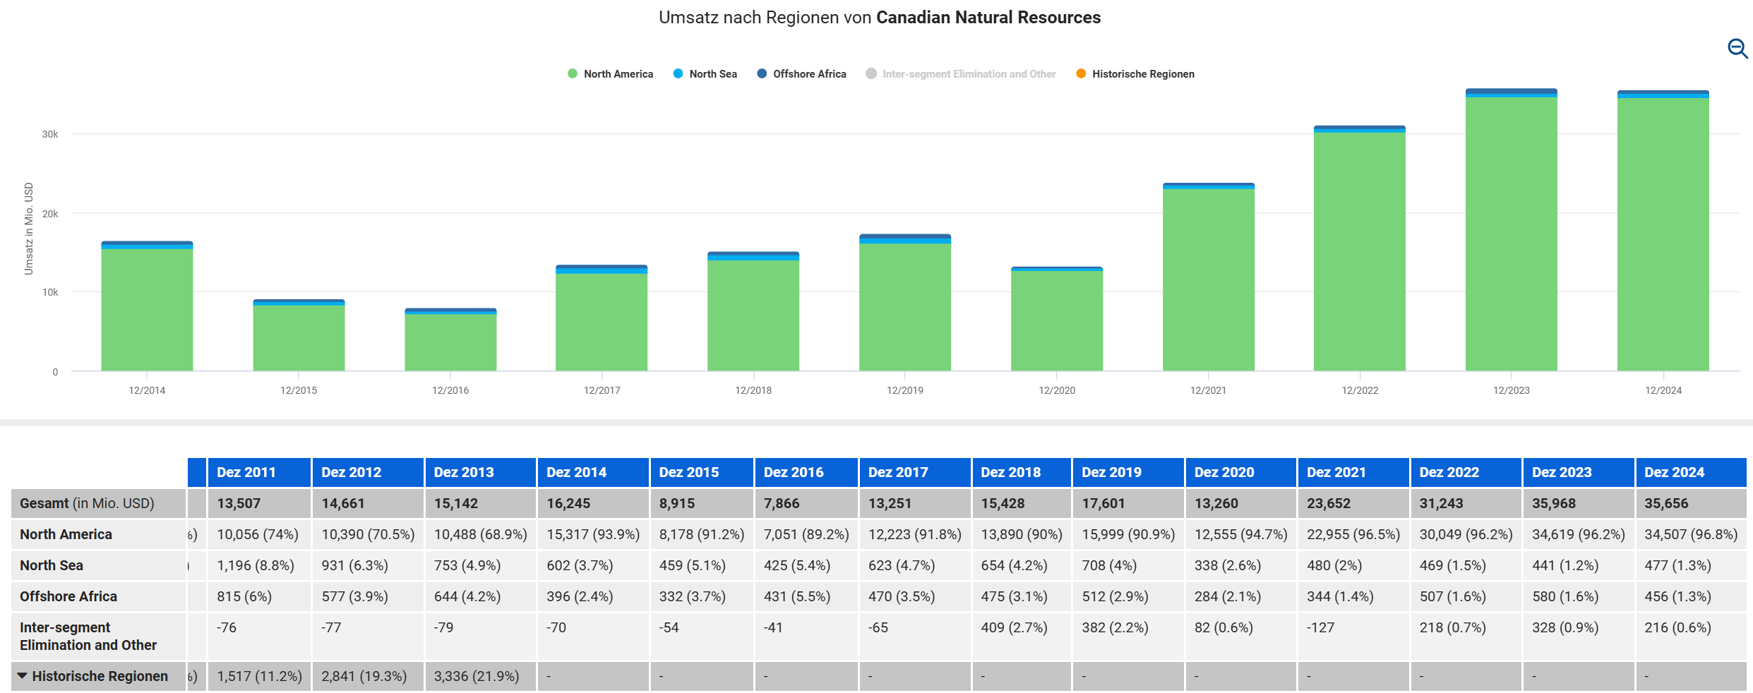The image size is (1753, 693).
Task: Click the Gesamt total row label
Action: (x=87, y=503)
